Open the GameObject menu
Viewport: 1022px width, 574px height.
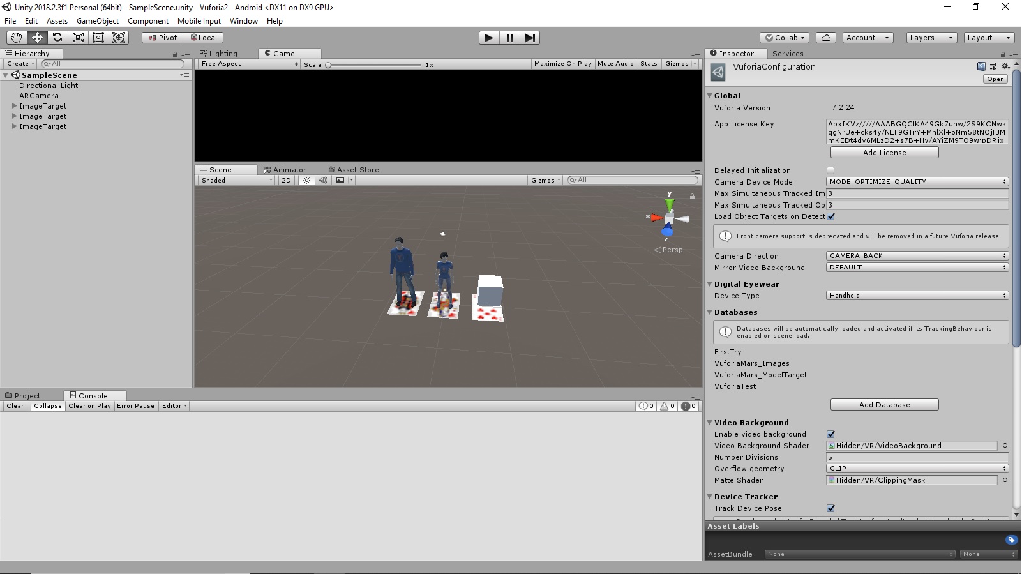click(x=98, y=21)
